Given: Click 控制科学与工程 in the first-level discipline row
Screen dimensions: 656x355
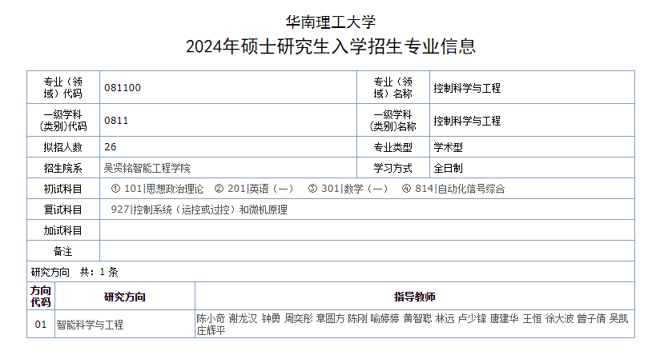Looking at the screenshot, I should [x=467, y=121].
